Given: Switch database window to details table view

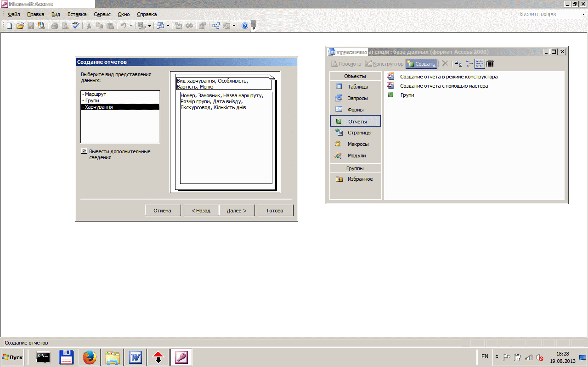Looking at the screenshot, I should (490, 64).
